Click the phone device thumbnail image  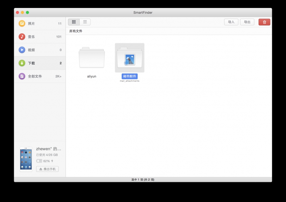tap(26, 159)
